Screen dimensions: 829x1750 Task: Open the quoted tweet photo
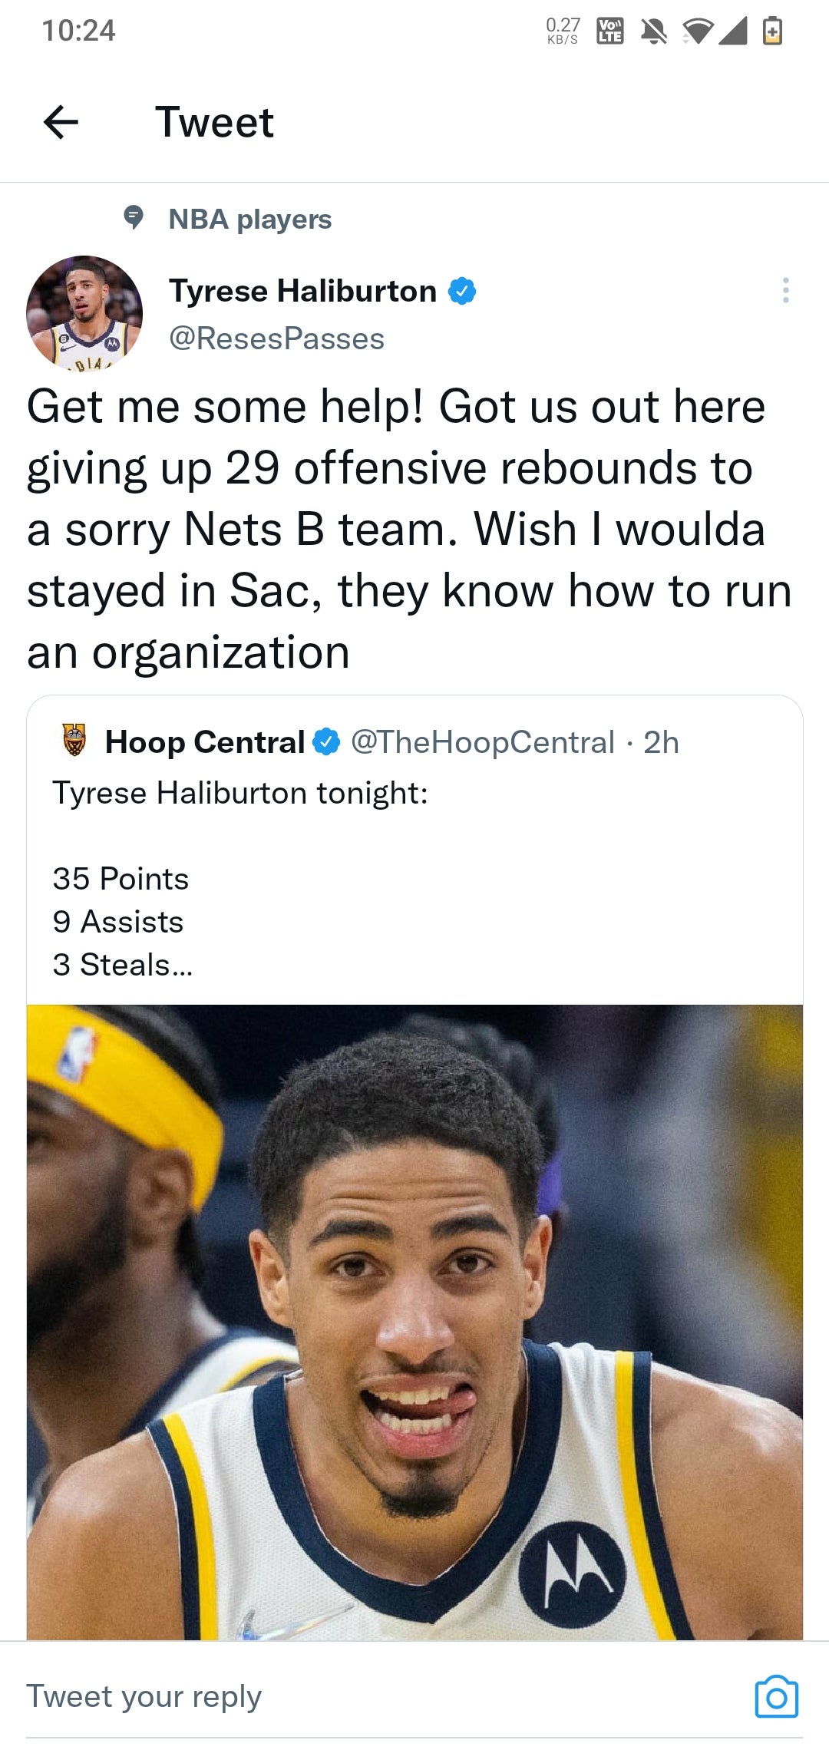click(x=414, y=1322)
